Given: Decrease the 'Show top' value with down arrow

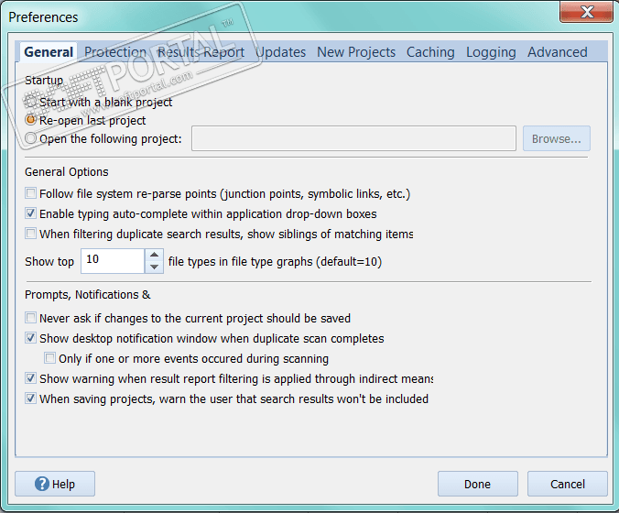Looking at the screenshot, I should 155,267.
